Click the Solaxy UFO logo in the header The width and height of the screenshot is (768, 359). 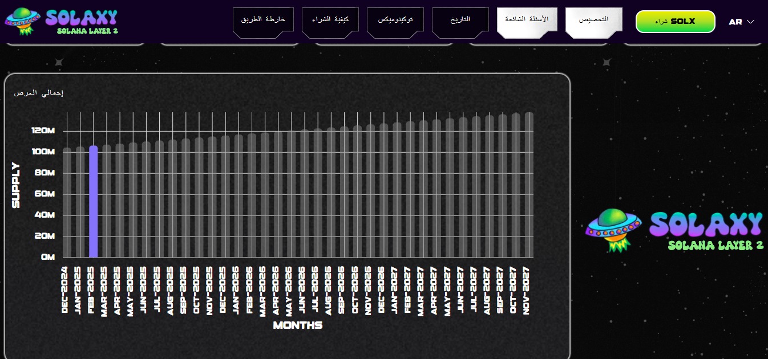click(x=61, y=22)
